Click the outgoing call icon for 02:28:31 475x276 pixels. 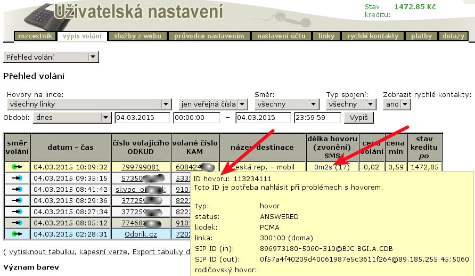click(x=17, y=234)
